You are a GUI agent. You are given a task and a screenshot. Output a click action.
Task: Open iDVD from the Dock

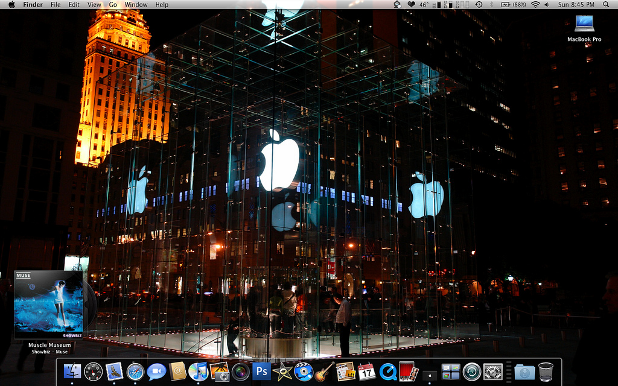point(304,372)
